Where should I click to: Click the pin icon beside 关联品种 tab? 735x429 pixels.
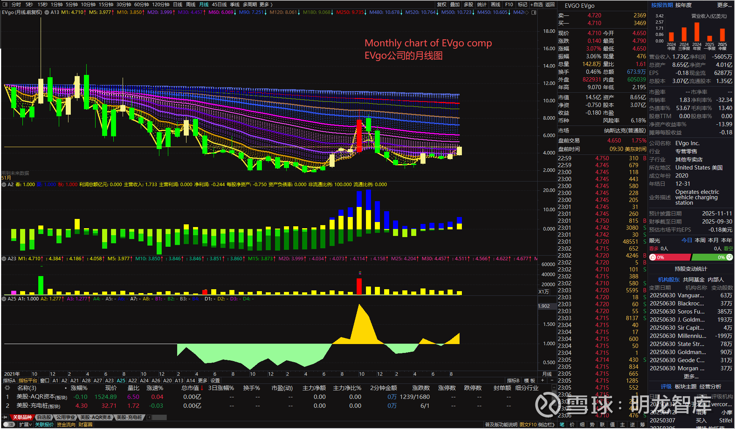5,417
